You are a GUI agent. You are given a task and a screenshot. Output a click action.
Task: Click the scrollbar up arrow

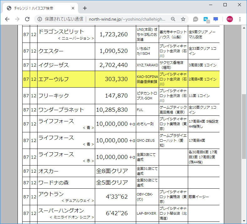244,28
